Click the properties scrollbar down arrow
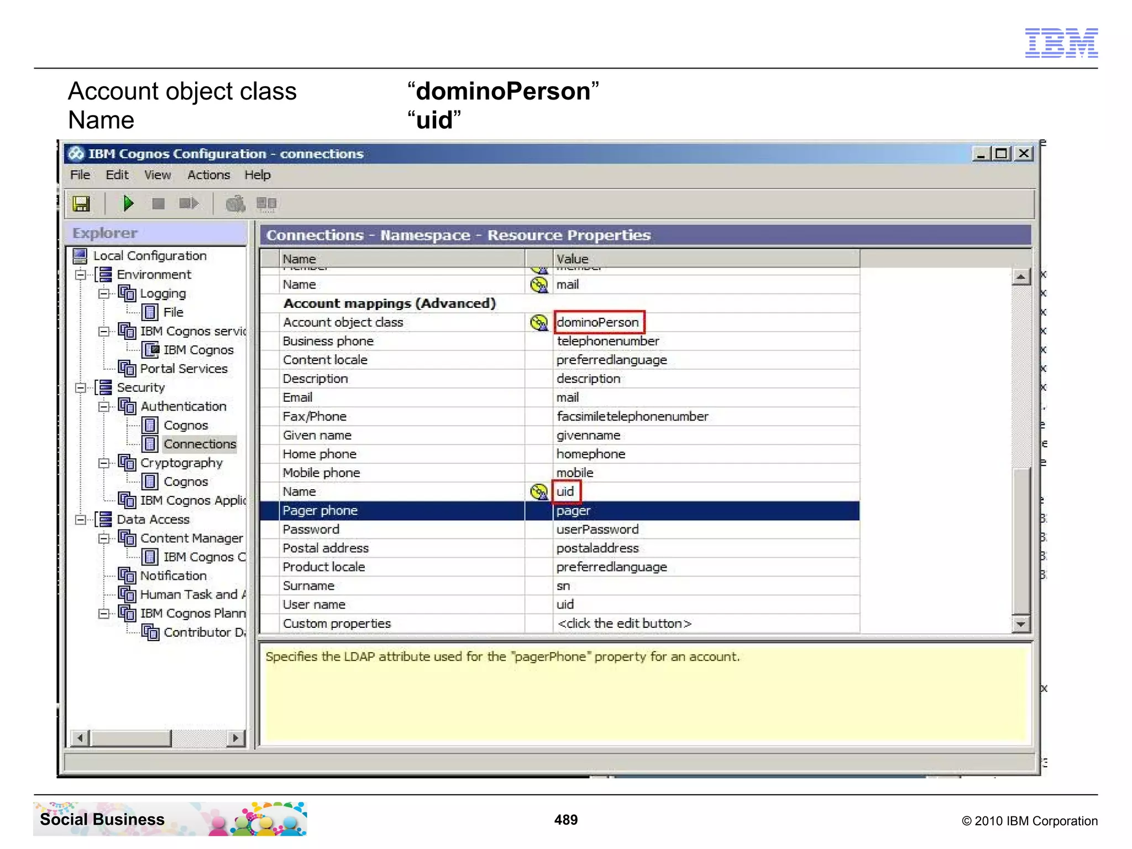The height and width of the screenshot is (849, 1132). coord(1021,623)
